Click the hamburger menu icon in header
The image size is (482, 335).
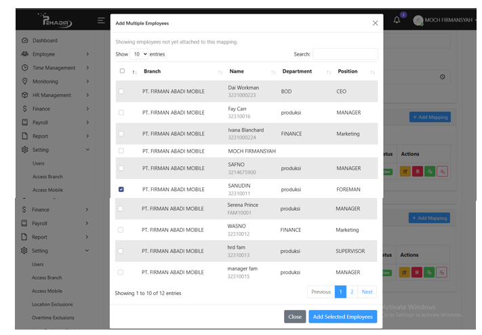click(x=101, y=20)
